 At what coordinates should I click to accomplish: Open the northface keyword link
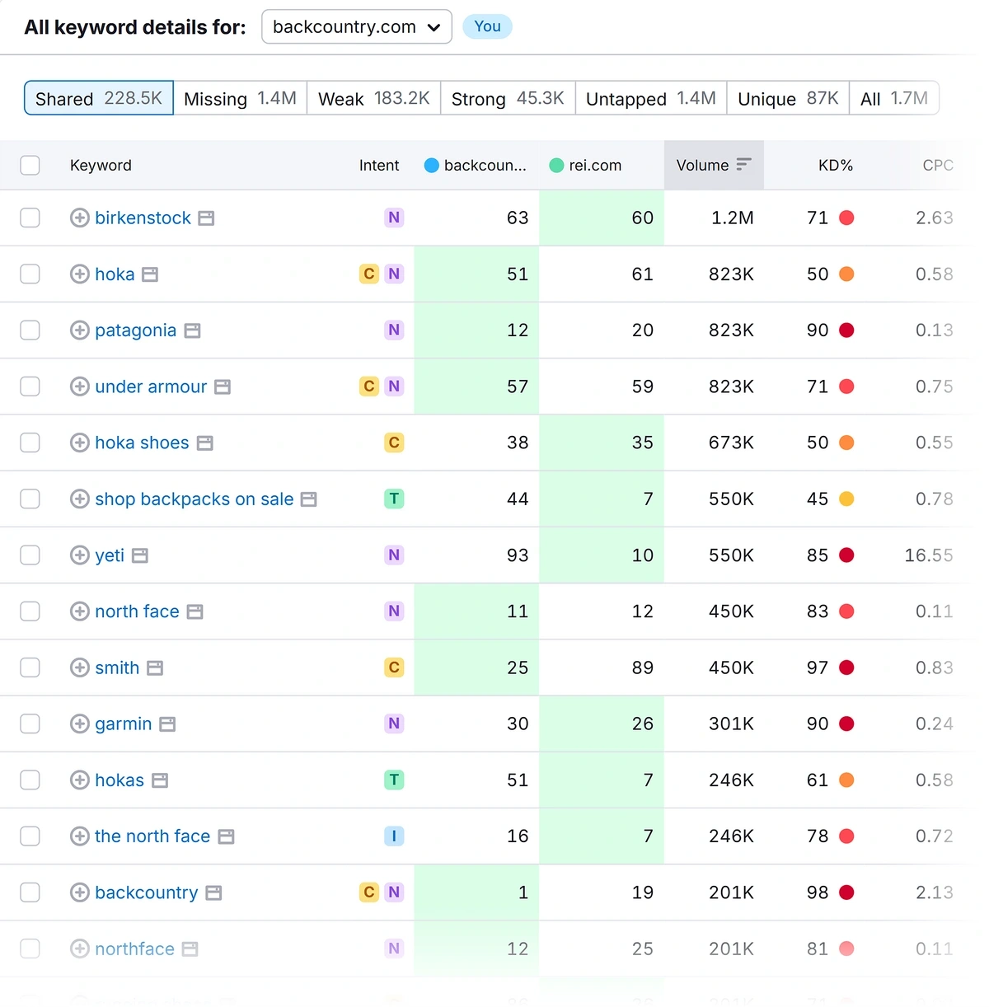[x=134, y=948]
